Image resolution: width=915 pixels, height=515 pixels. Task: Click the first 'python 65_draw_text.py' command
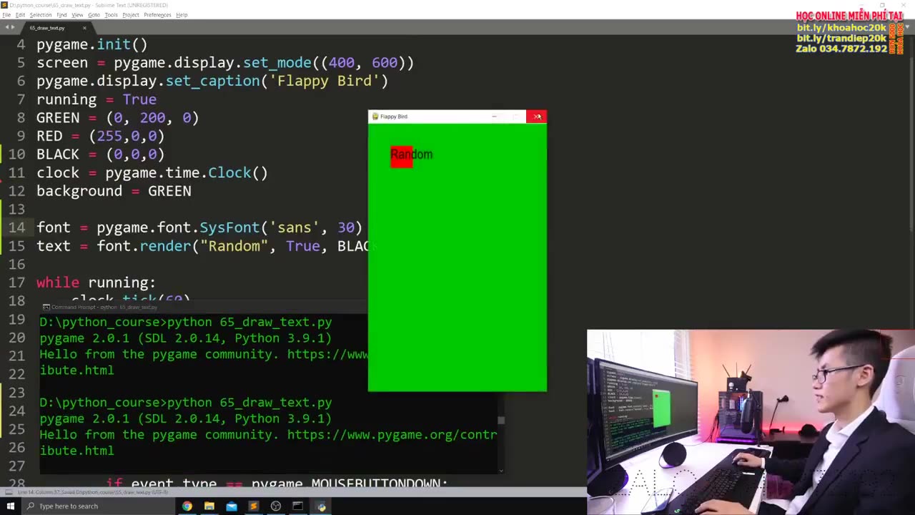(249, 323)
